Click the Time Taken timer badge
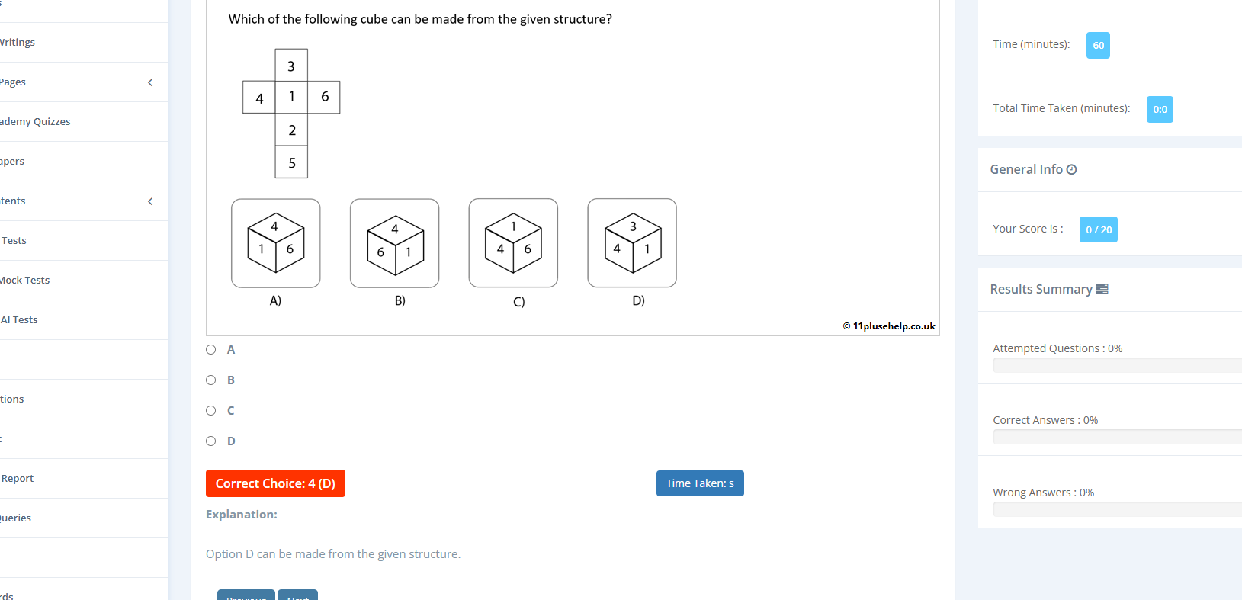Image resolution: width=1242 pixels, height=600 pixels. pos(699,483)
